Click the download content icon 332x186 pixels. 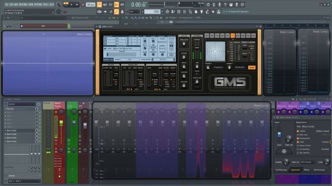219,11
